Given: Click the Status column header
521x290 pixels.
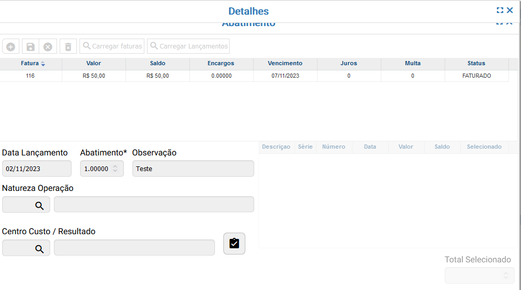Looking at the screenshot, I should tap(476, 64).
